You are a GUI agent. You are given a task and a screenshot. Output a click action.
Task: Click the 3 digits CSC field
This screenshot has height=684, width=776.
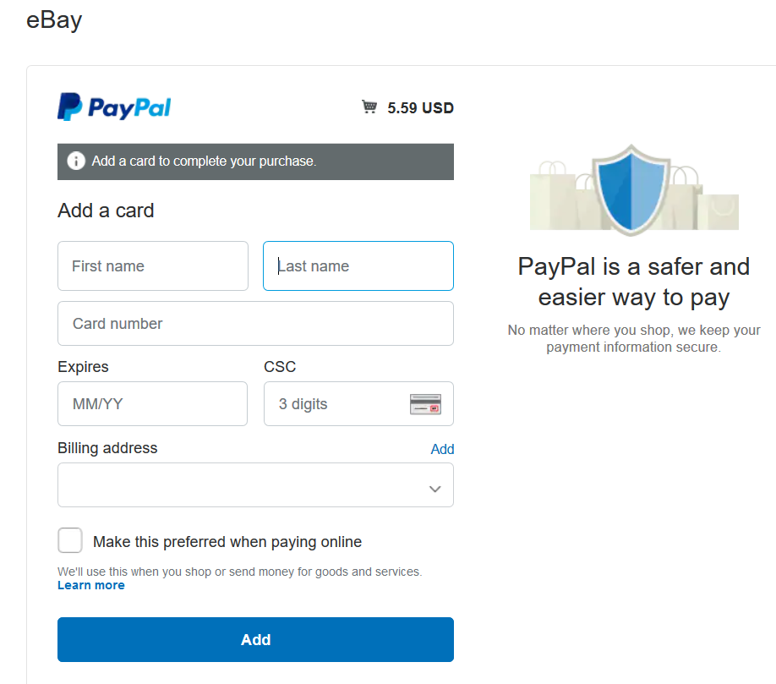point(358,404)
